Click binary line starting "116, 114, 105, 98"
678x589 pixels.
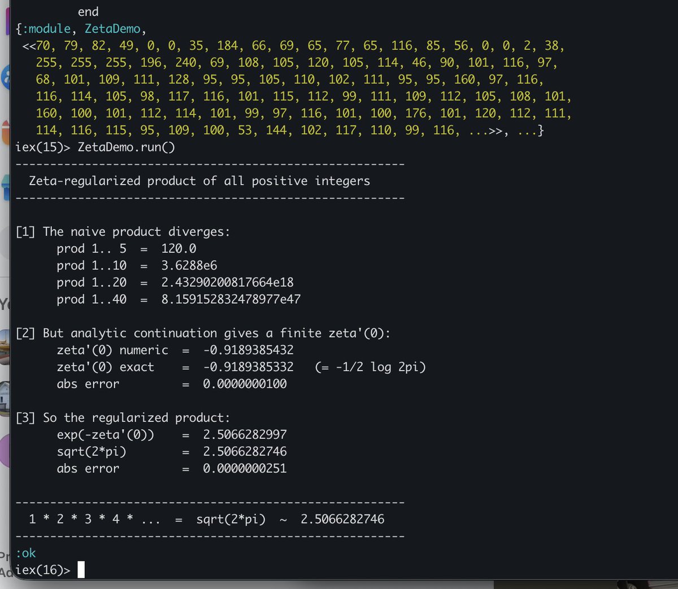point(304,97)
